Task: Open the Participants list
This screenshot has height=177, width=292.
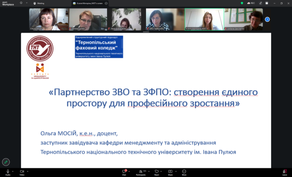Action: point(141,171)
